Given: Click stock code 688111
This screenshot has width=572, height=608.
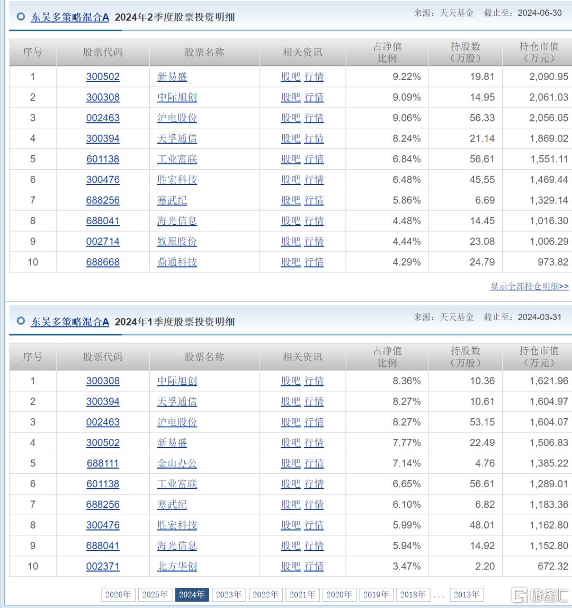Looking at the screenshot, I should [103, 463].
